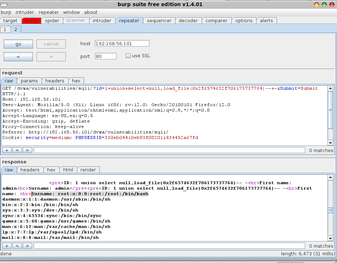This screenshot has height=263, width=337.
Task: Switch to the spider tab
Action: point(52,20)
